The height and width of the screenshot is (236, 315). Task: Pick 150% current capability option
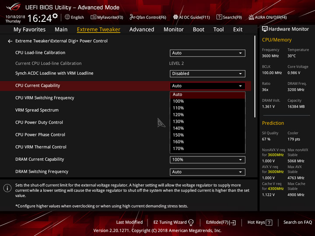point(207,135)
